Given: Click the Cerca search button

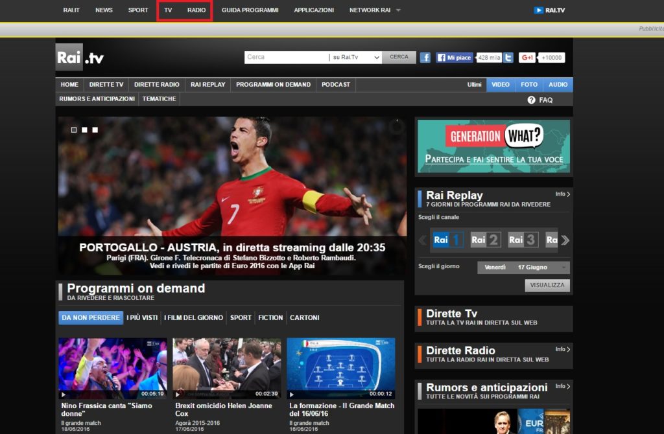Looking at the screenshot, I should pyautogui.click(x=399, y=58).
